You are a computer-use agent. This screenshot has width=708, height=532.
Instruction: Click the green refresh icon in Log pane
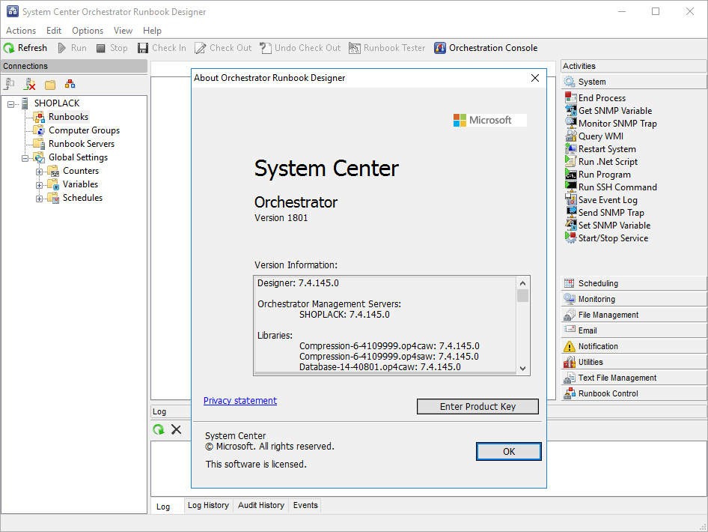point(159,429)
